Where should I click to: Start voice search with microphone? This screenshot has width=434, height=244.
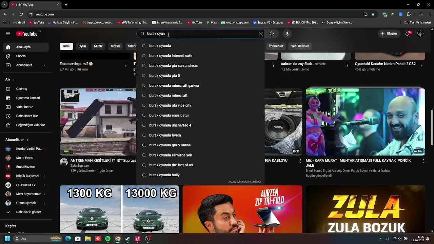coord(287,34)
